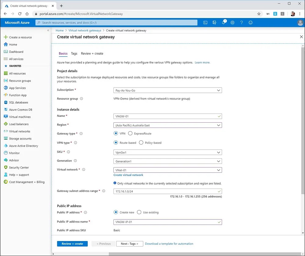The width and height of the screenshot is (305, 256).
Task: Select VPN gateway type
Action: [116, 133]
